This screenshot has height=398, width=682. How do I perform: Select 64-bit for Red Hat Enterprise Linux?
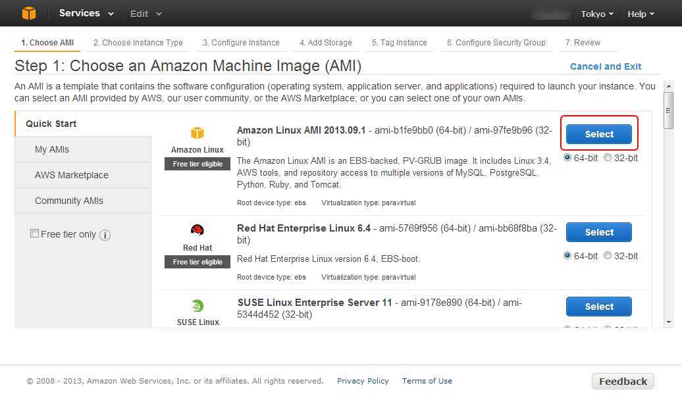point(567,256)
